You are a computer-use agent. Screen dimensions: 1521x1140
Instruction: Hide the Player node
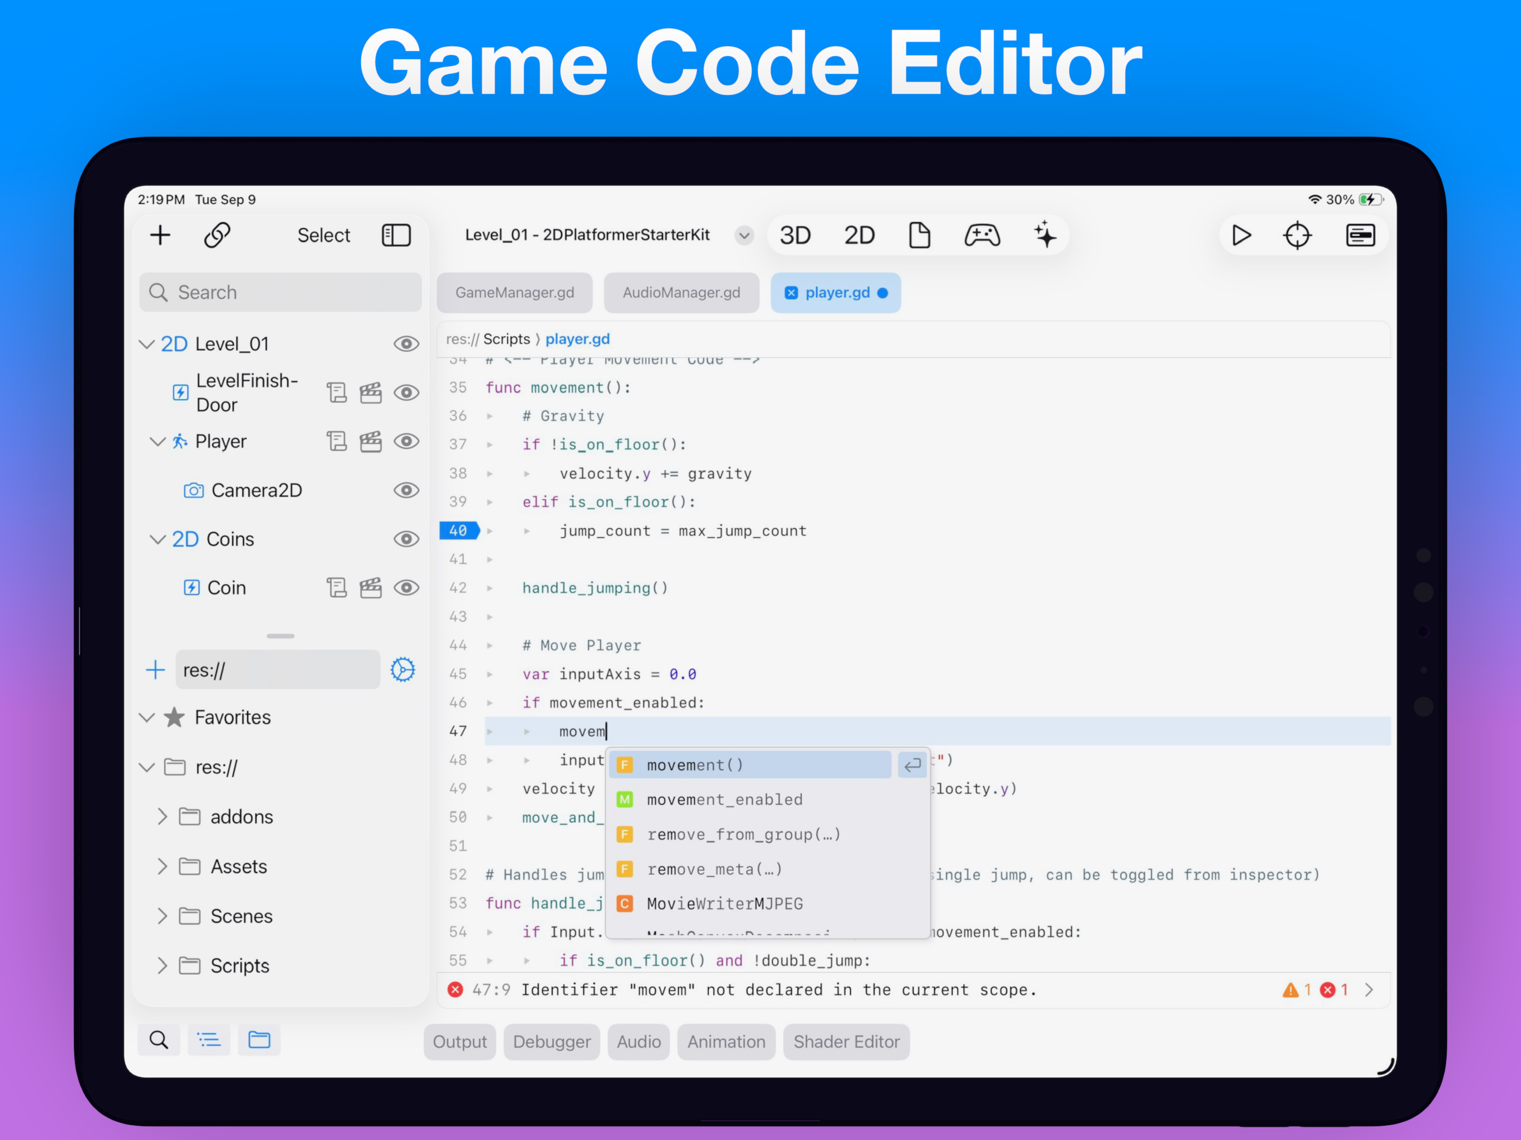click(406, 441)
